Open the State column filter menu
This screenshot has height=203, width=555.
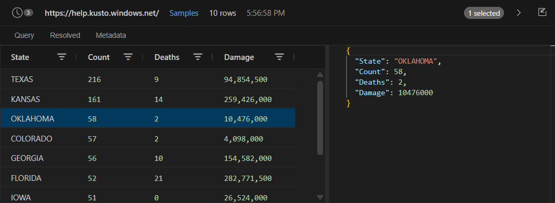(62, 57)
